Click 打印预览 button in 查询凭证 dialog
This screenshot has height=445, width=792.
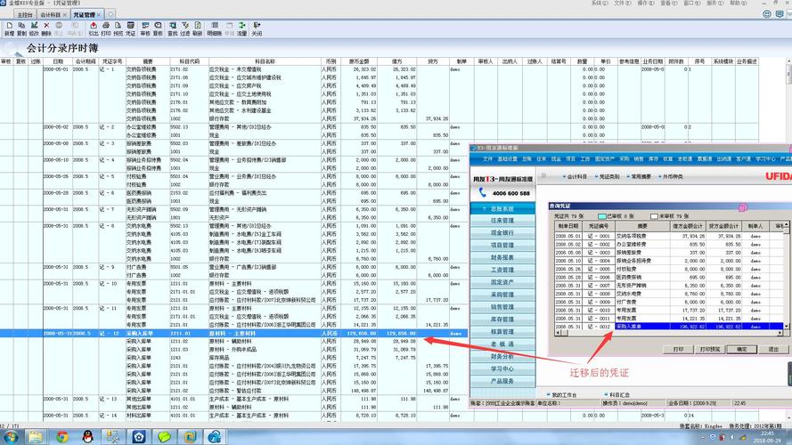point(710,349)
